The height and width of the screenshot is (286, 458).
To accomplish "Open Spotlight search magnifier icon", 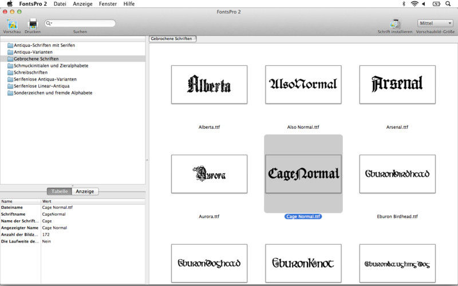I will 449,4.
